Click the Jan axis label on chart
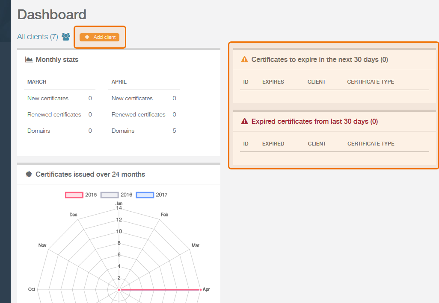 click(119, 204)
